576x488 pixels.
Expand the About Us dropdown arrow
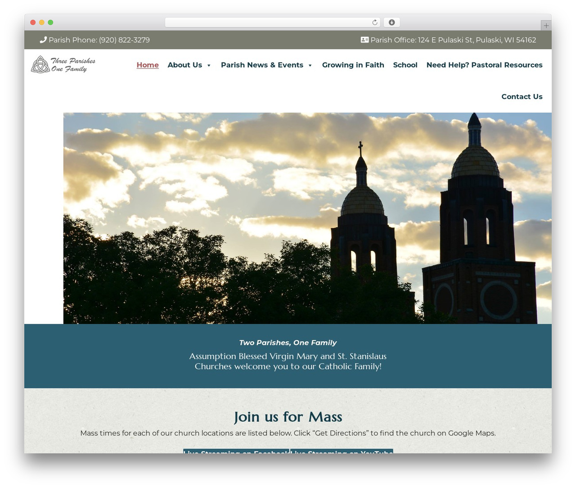(209, 65)
